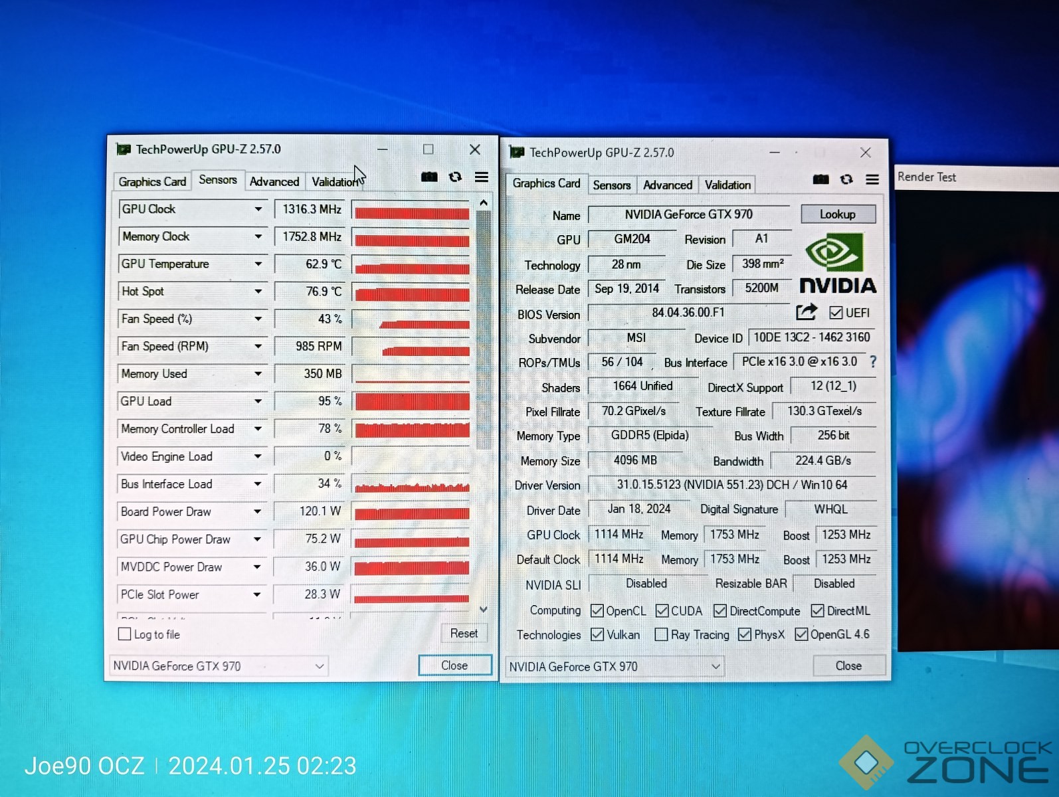This screenshot has width=1059, height=797.
Task: Open the hamburger menu in Sensors window
Action: pos(482,177)
